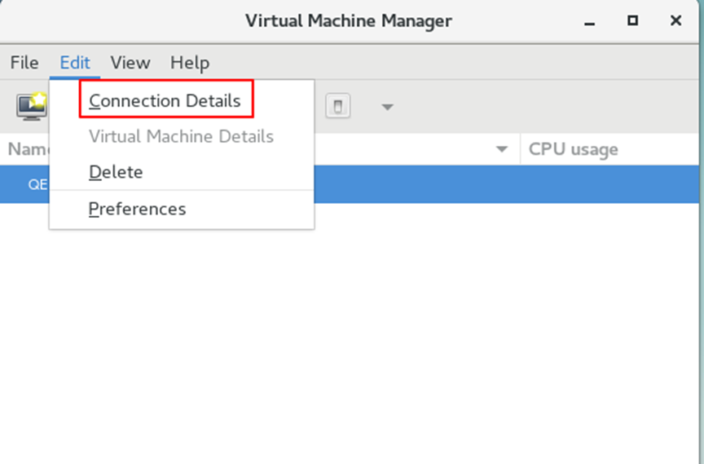Minimize the Virtual Machine Manager window
Screen dimensions: 704x464
point(589,20)
